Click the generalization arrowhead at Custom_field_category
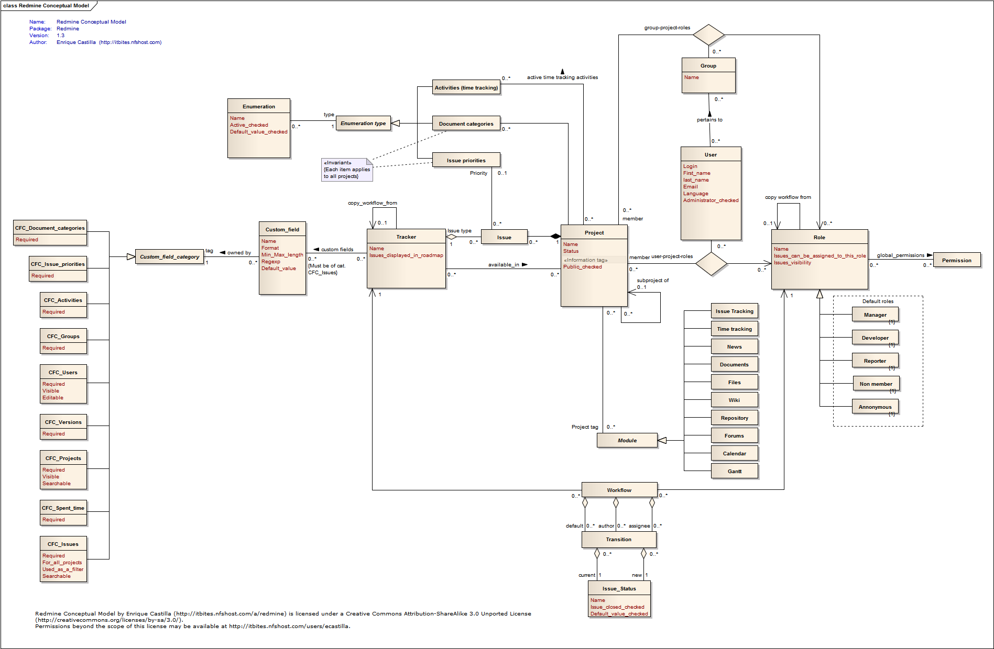 pyautogui.click(x=130, y=256)
